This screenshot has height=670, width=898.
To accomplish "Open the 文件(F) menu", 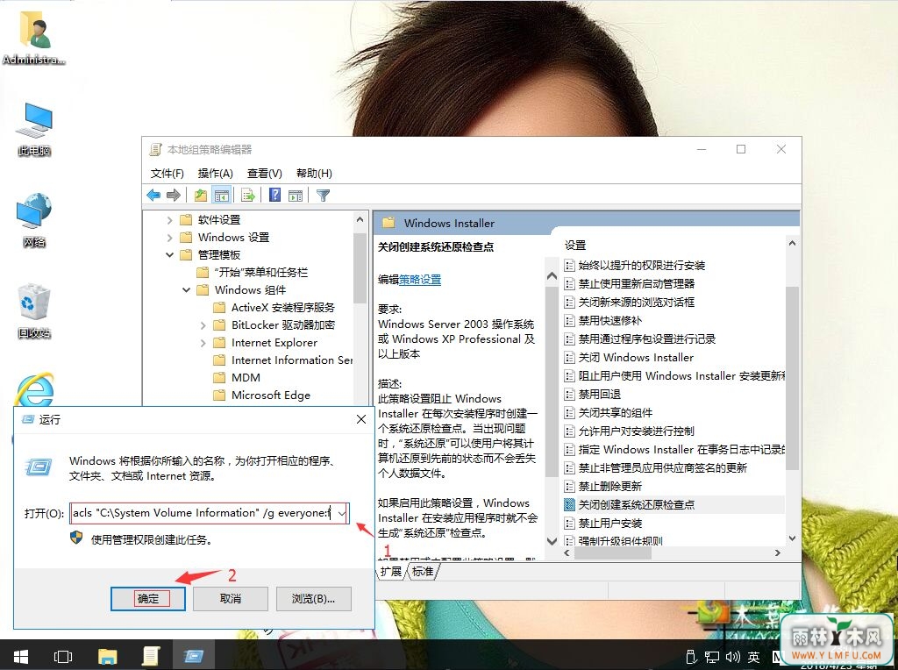I will (x=167, y=173).
